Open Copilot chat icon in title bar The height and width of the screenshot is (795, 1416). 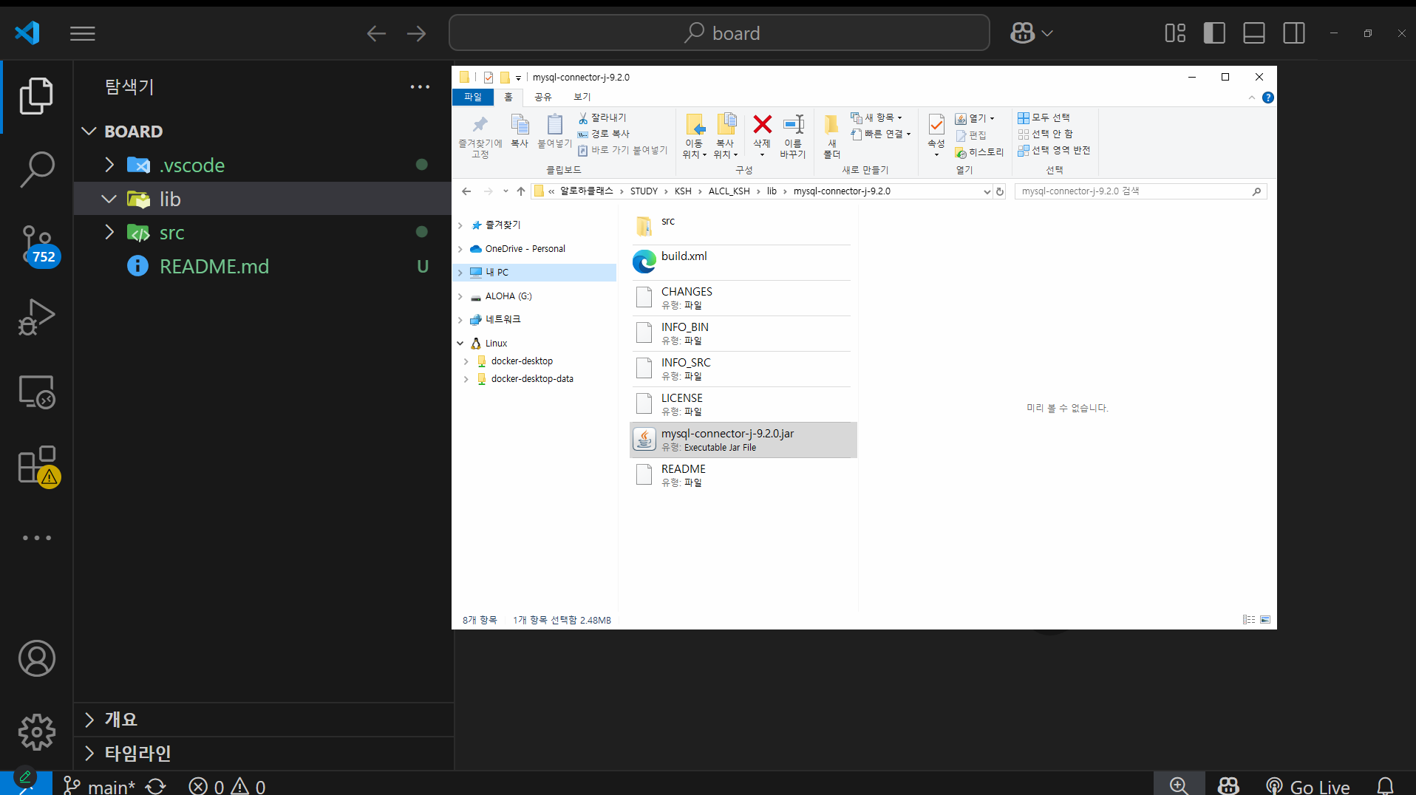(1023, 33)
